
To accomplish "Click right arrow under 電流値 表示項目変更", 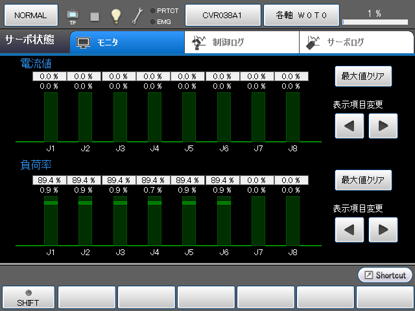I will pyautogui.click(x=383, y=126).
